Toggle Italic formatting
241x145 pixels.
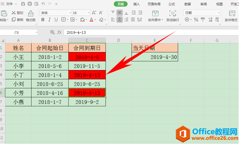(49, 20)
